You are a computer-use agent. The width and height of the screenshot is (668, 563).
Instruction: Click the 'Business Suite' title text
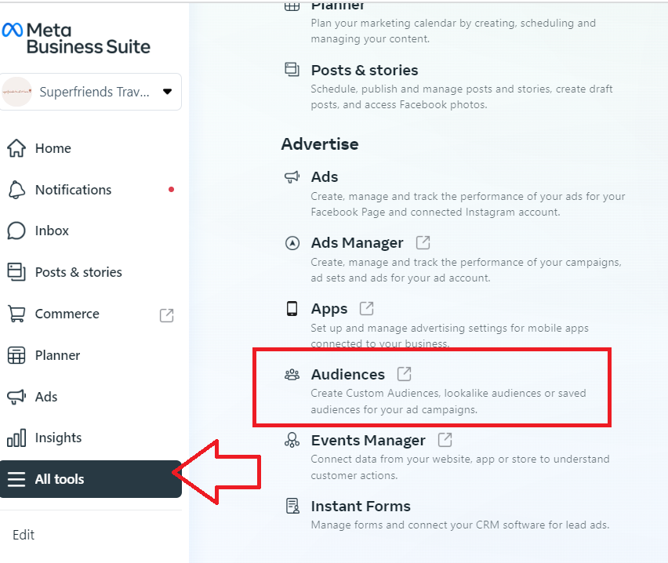pyautogui.click(x=89, y=46)
